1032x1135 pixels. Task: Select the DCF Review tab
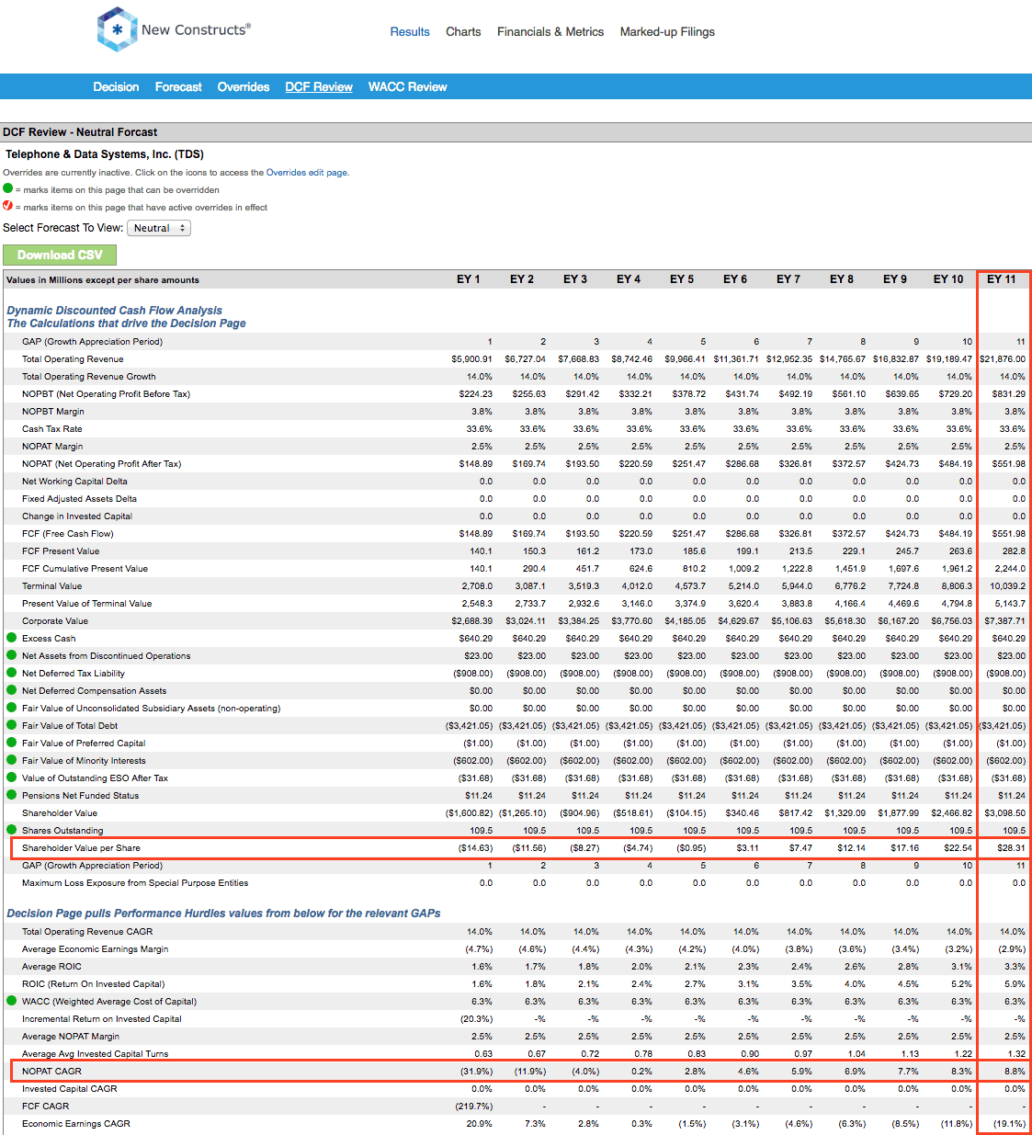tap(319, 86)
